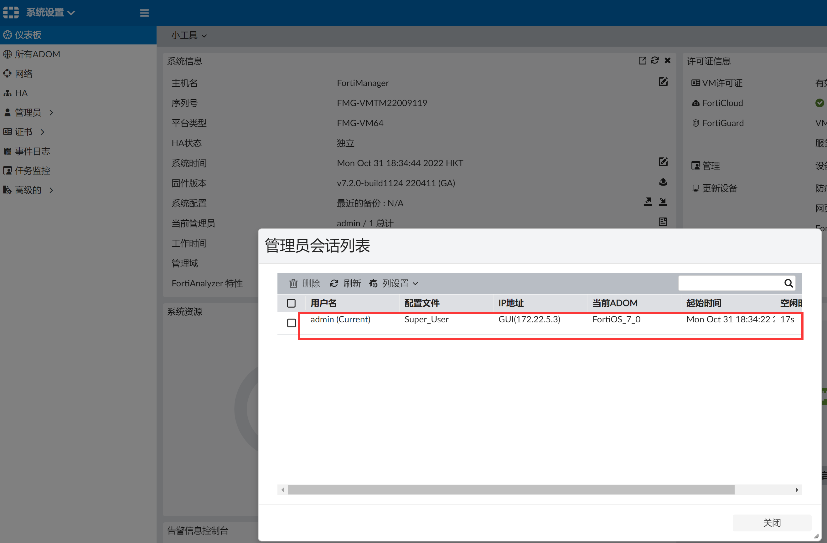827x543 pixels.
Task: Refresh the 系统信息 widget
Action: tap(655, 60)
